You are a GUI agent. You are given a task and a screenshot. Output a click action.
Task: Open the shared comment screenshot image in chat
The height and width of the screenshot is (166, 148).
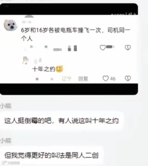pos(69,49)
